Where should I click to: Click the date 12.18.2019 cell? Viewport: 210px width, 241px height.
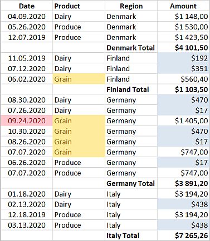click(x=27, y=215)
